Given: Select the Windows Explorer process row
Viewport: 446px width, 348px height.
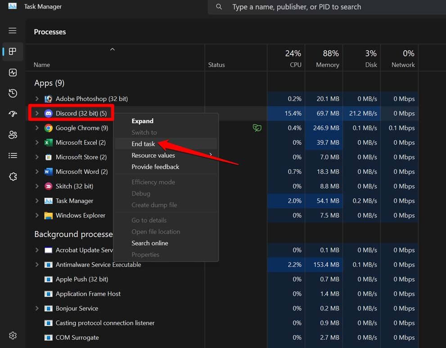Looking at the screenshot, I should [x=80, y=215].
